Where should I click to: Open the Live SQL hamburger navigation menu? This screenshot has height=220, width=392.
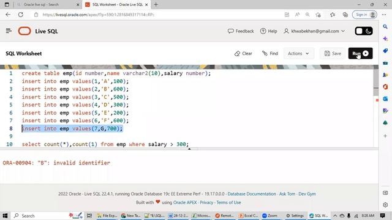click(9, 31)
